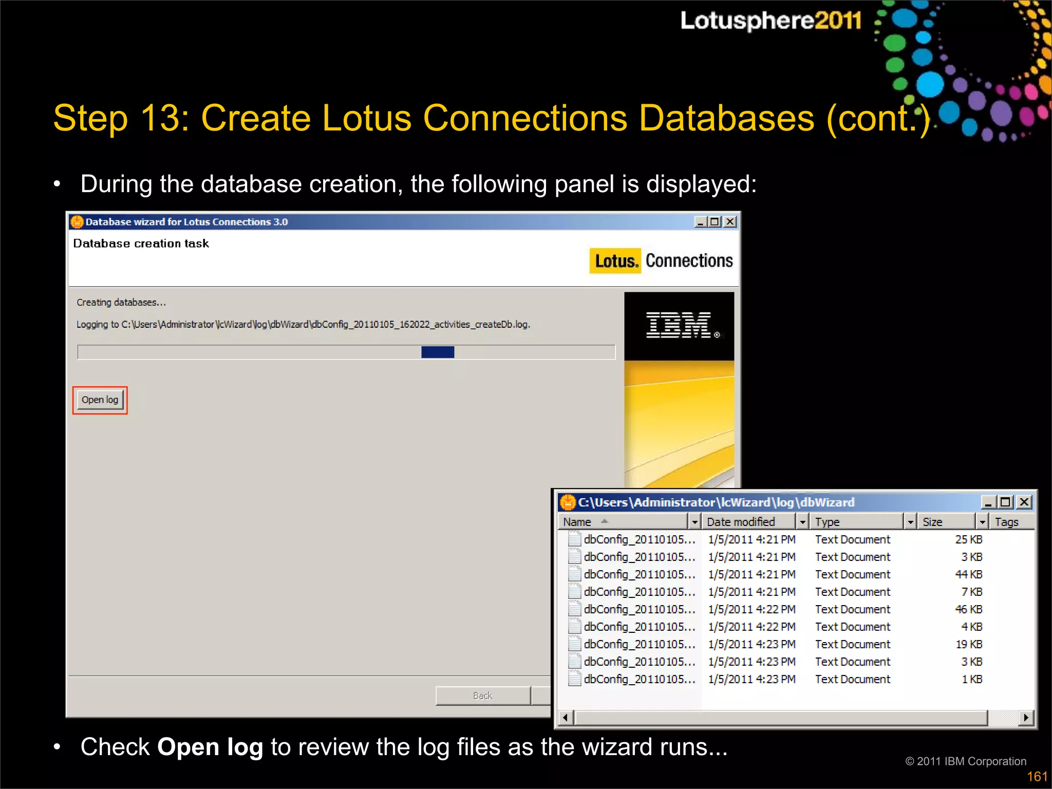
Task: Open the Name column dropdown arrow
Action: (694, 522)
